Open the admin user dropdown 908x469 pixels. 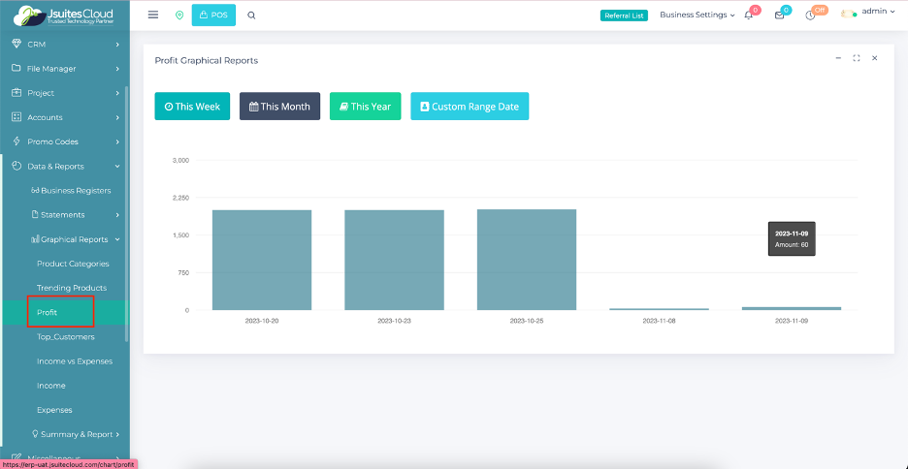867,13
